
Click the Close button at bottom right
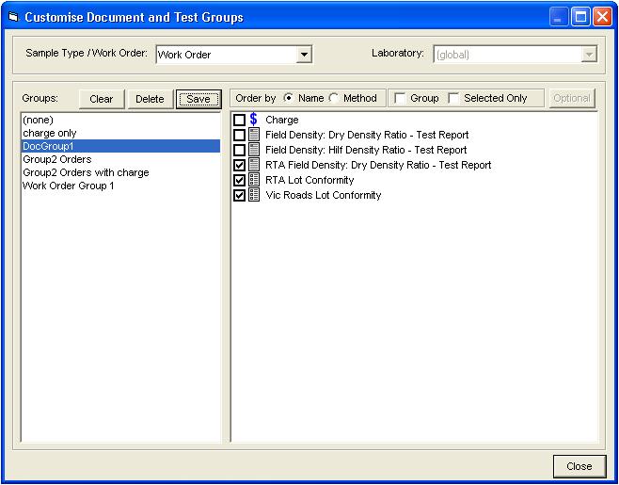click(579, 466)
